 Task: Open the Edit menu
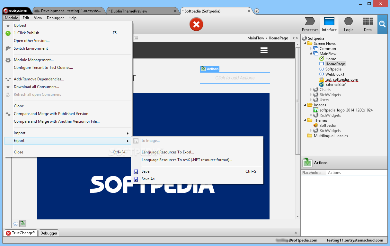(x=26, y=18)
